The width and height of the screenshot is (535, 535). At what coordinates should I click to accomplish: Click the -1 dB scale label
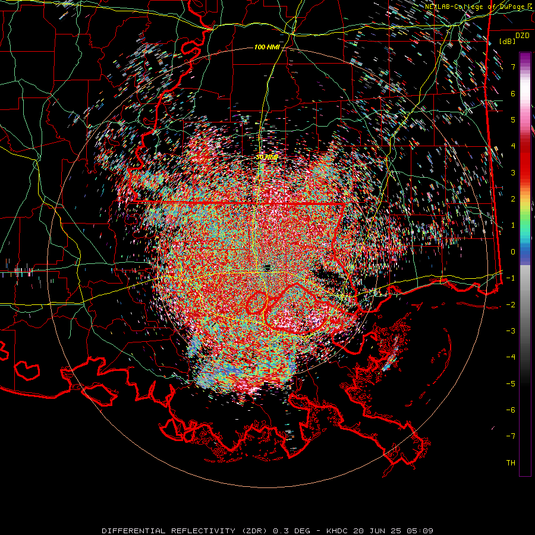coord(511,278)
